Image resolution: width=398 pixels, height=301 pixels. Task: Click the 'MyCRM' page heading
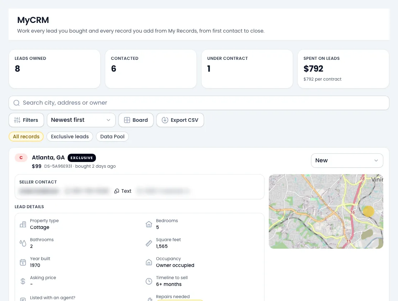33,20
